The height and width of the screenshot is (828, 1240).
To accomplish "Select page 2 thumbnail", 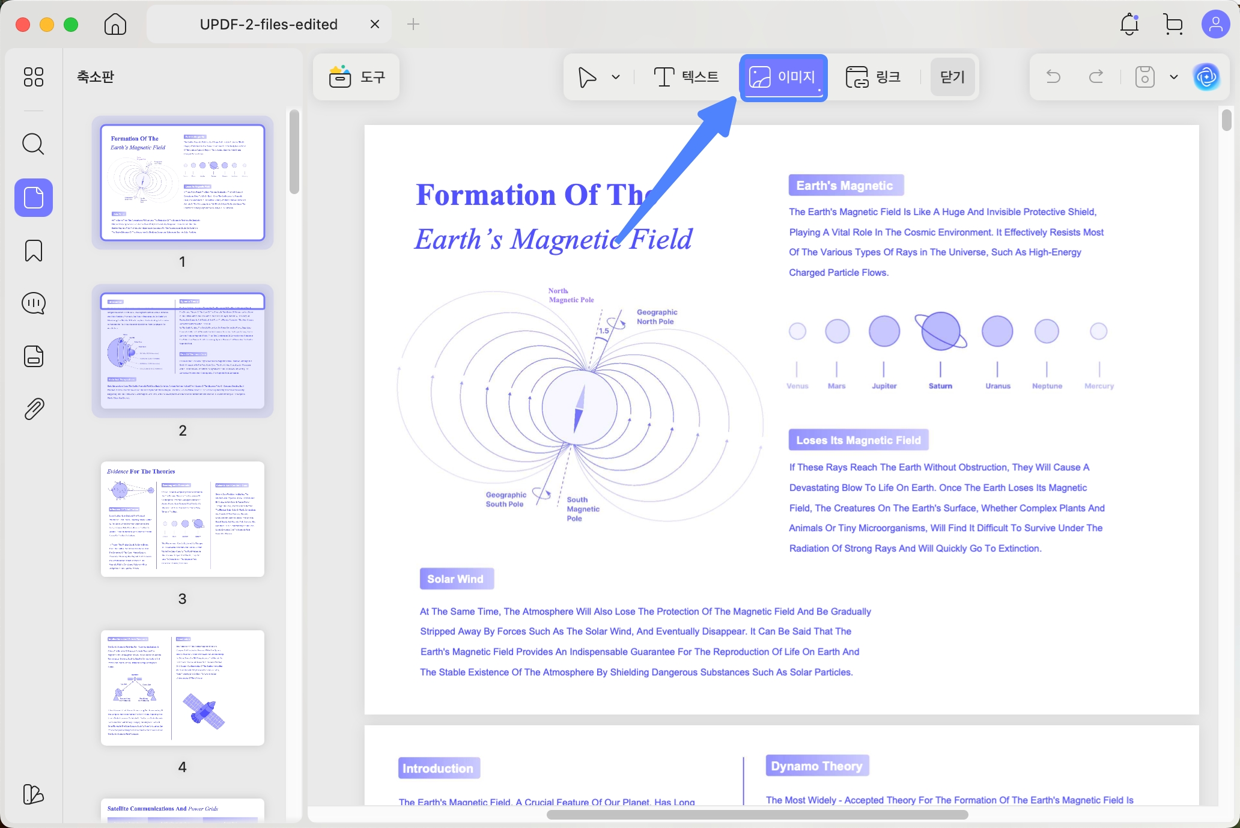I will pyautogui.click(x=183, y=351).
